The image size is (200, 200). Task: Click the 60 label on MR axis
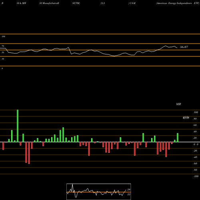(195, 125)
